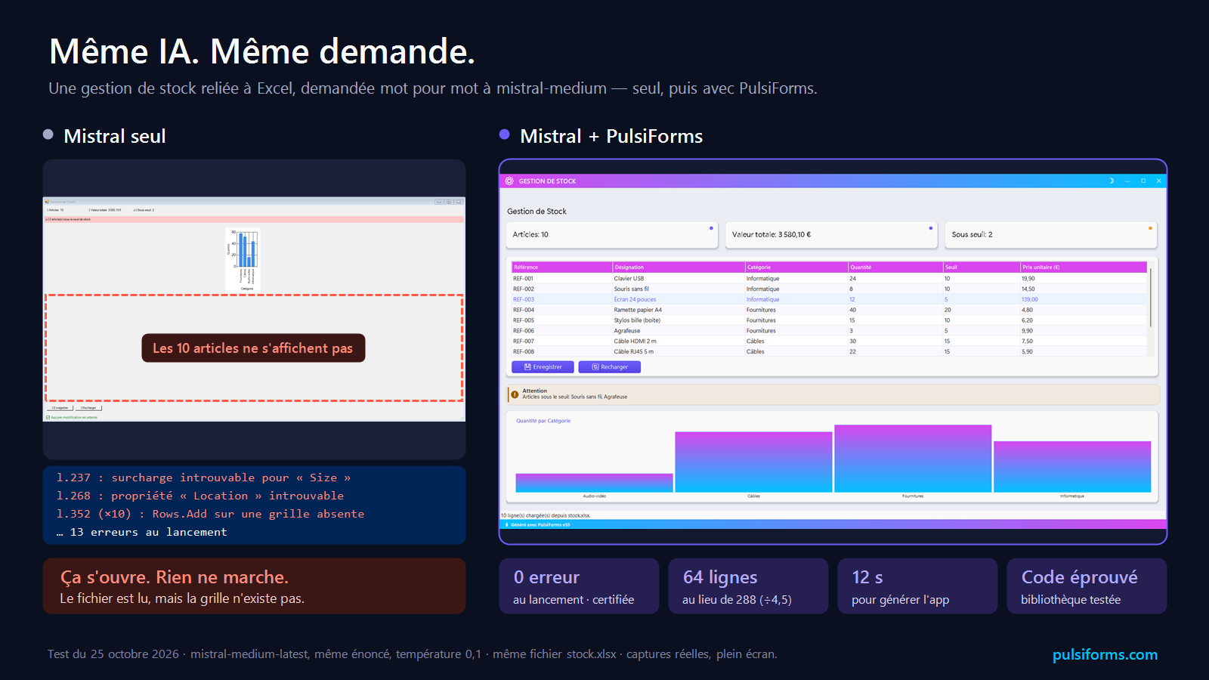The image size is (1209, 680).
Task: Open the pulsiforms.com link
Action: coord(1105,655)
